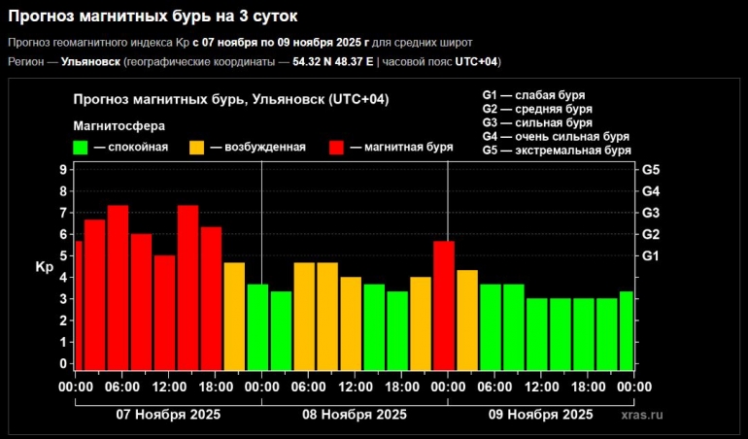Click the xras.ru watermark link
Viewport: 748px width, 439px height.
click(x=641, y=414)
